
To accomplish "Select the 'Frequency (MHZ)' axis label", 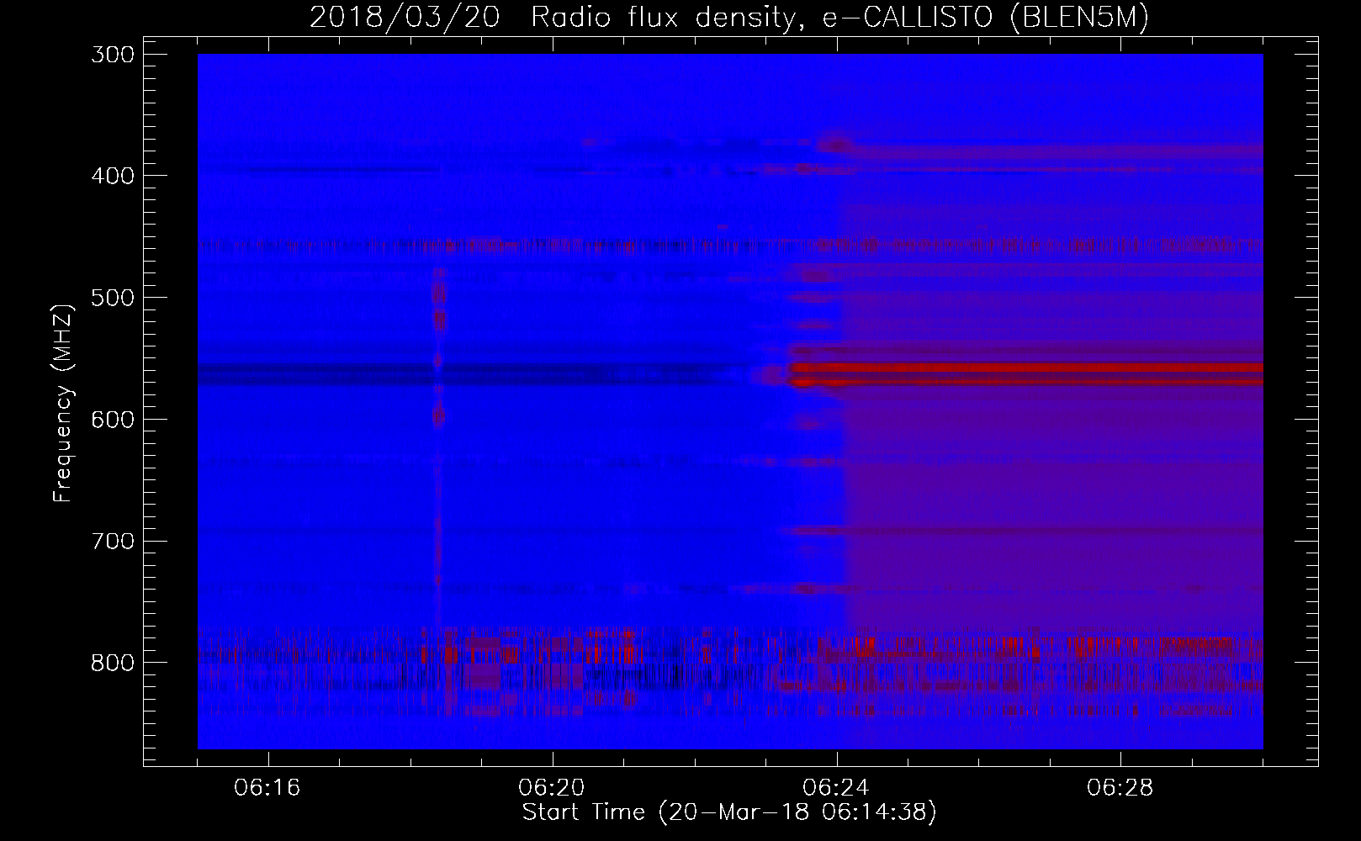I will tap(63, 403).
